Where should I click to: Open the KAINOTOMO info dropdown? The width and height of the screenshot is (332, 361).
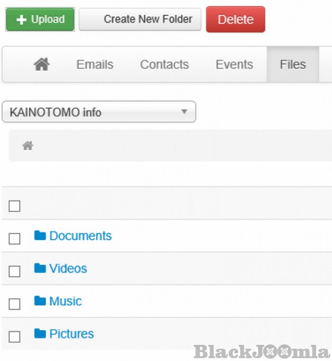click(99, 112)
